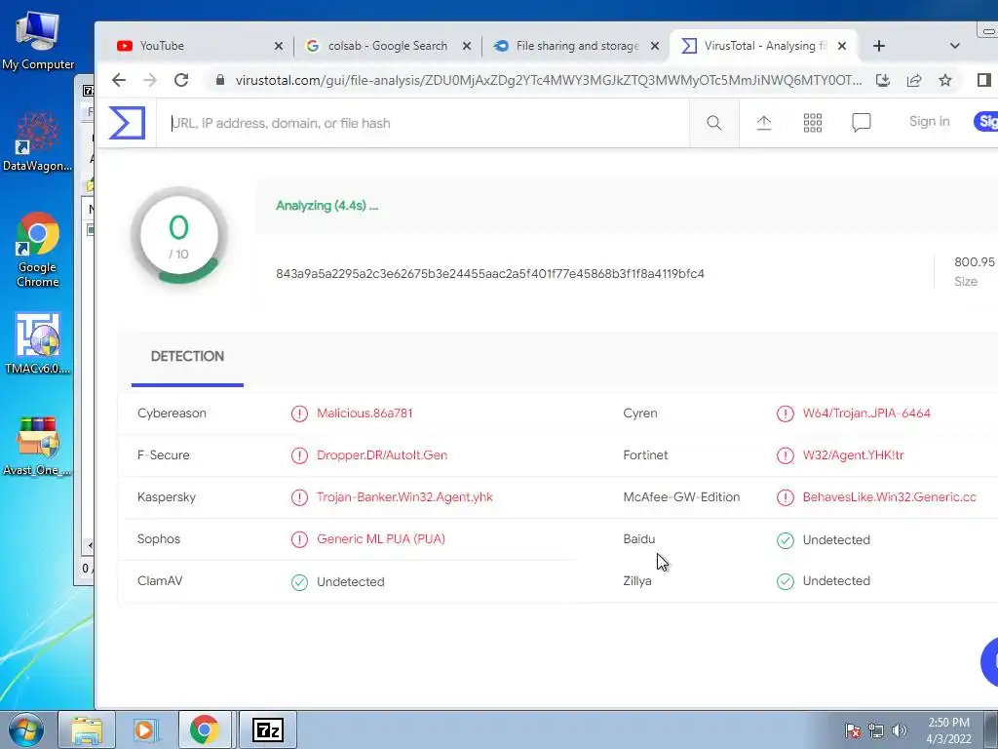Screen dimensions: 998x749
Task: Switch to the colsab Google Search tab
Action: click(x=388, y=46)
